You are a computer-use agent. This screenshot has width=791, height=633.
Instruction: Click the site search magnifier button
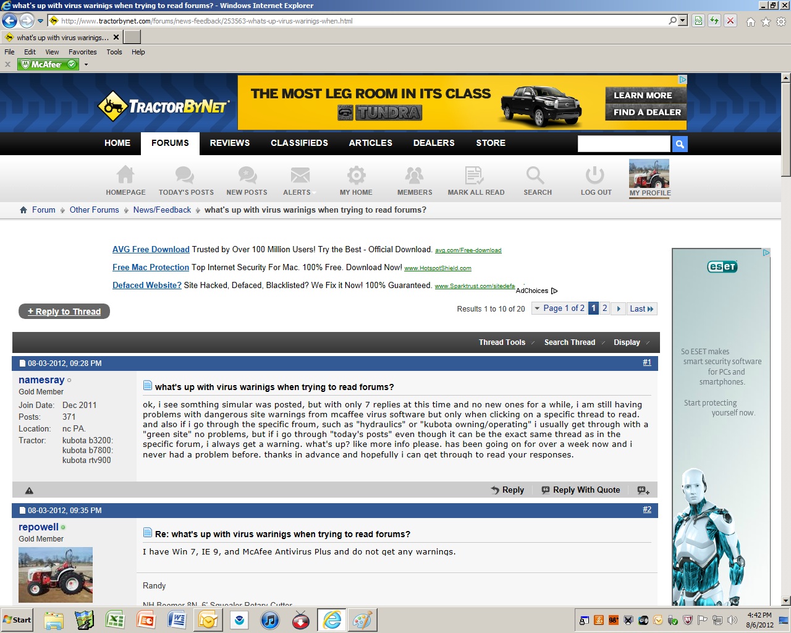point(680,144)
